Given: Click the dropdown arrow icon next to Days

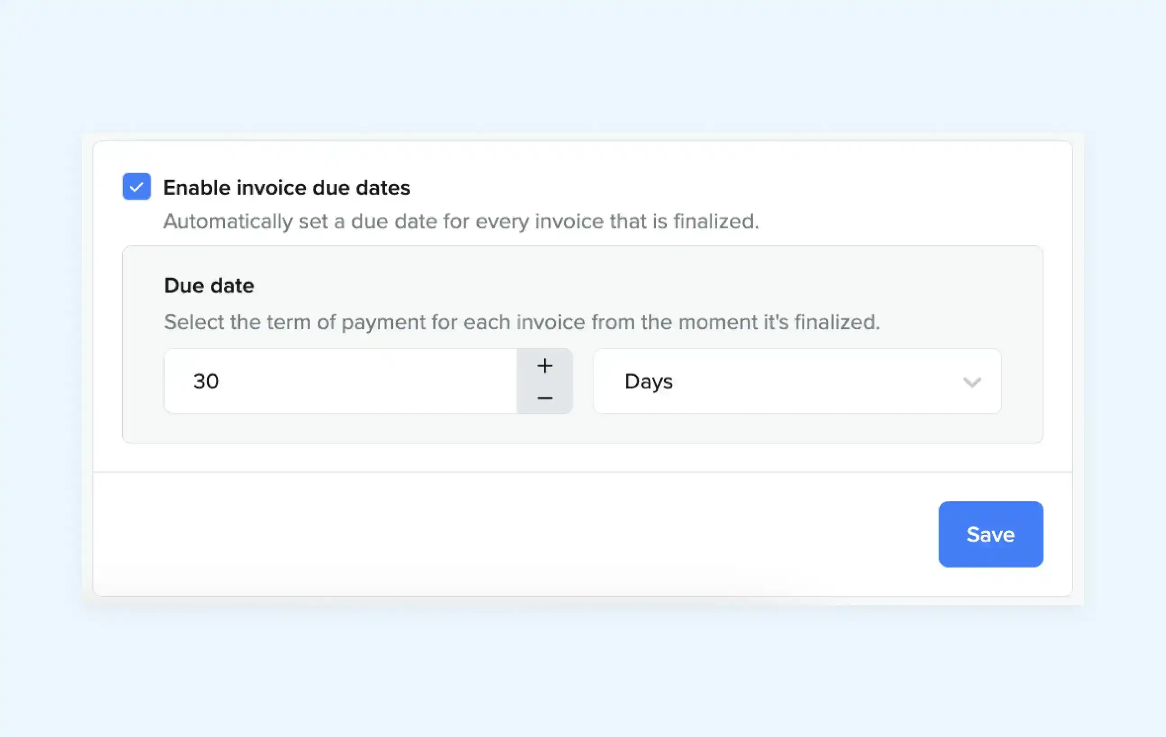Looking at the screenshot, I should [972, 382].
